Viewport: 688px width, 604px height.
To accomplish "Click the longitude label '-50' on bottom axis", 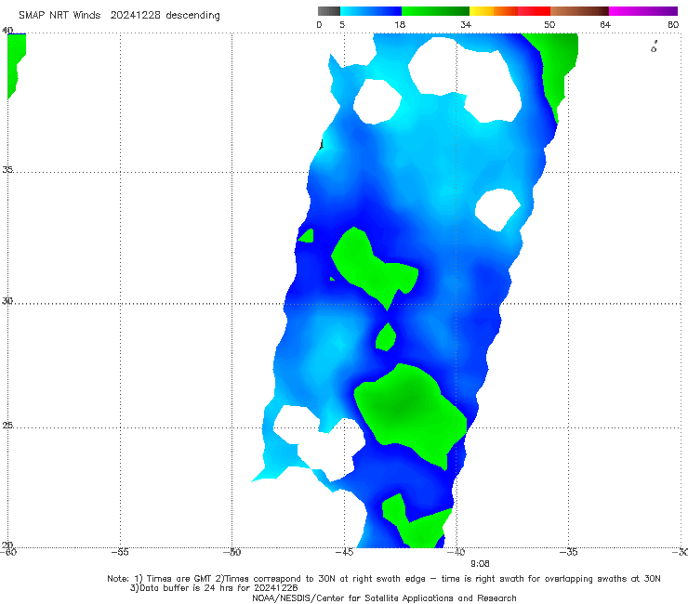I will 232,552.
